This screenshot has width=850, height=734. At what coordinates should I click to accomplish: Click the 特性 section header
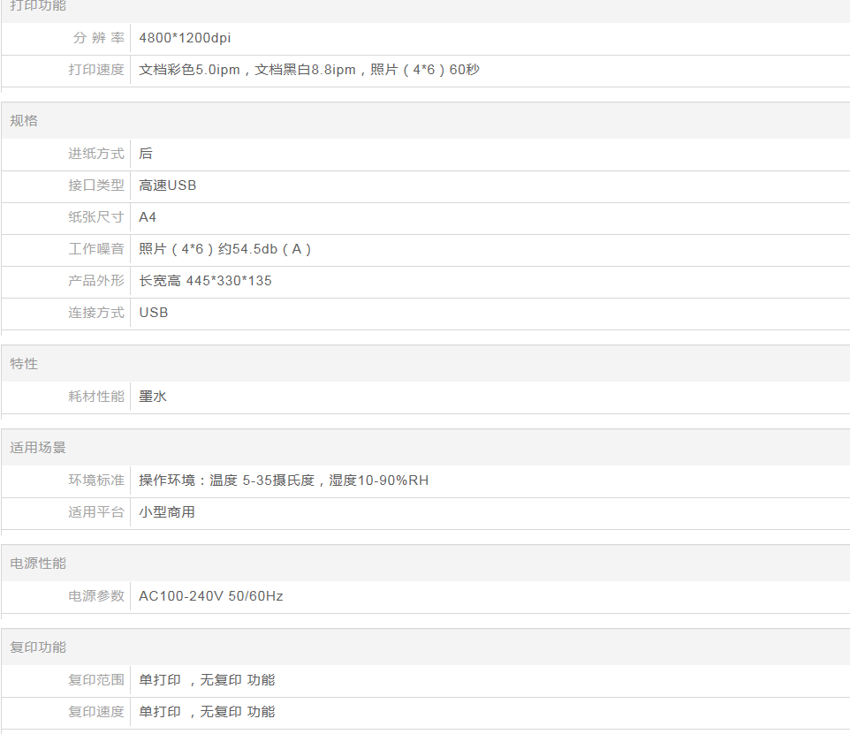(x=24, y=364)
